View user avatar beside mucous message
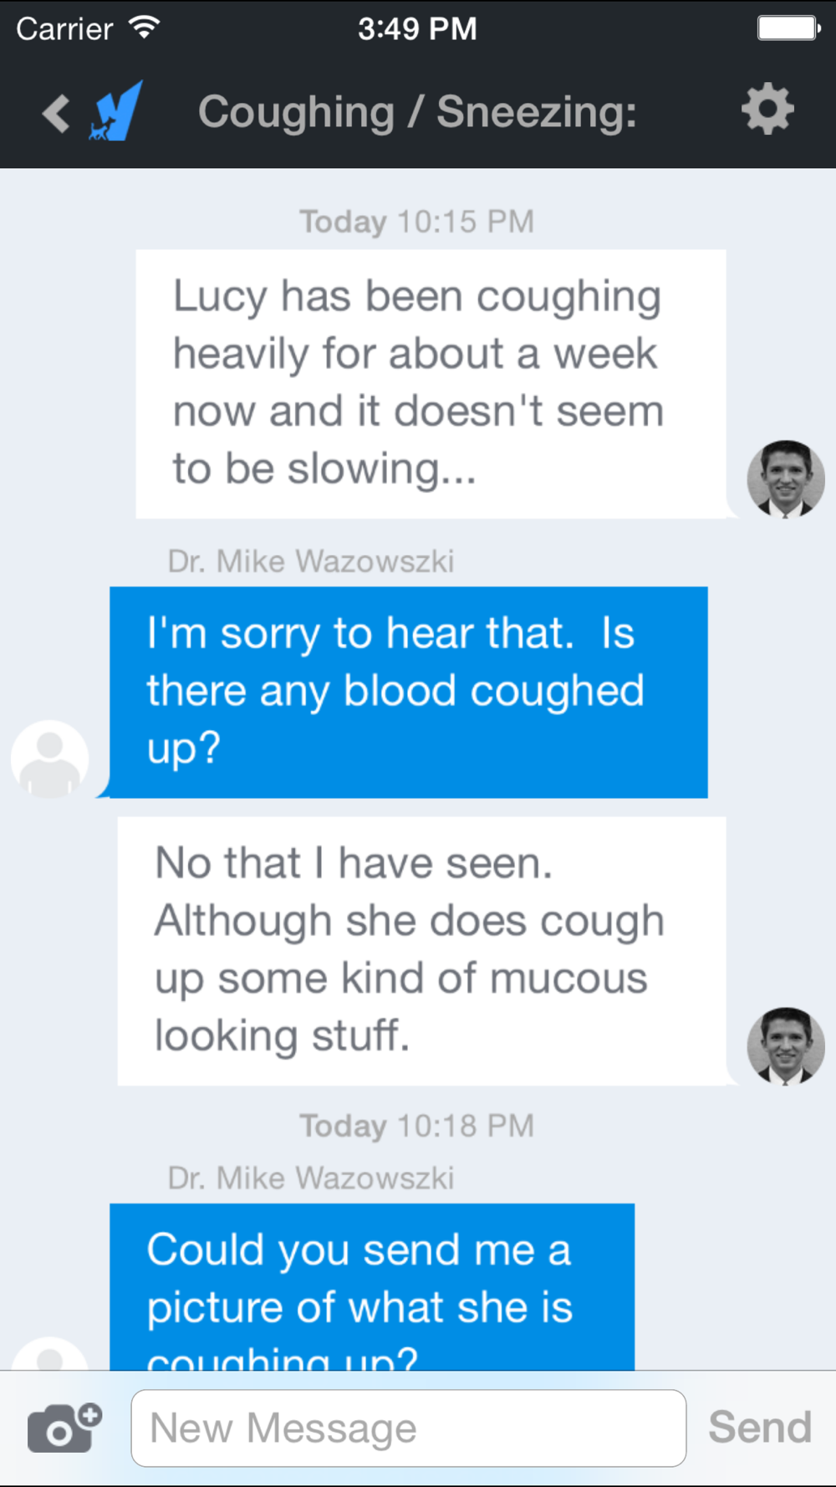The image size is (836, 1487). coord(785,1046)
